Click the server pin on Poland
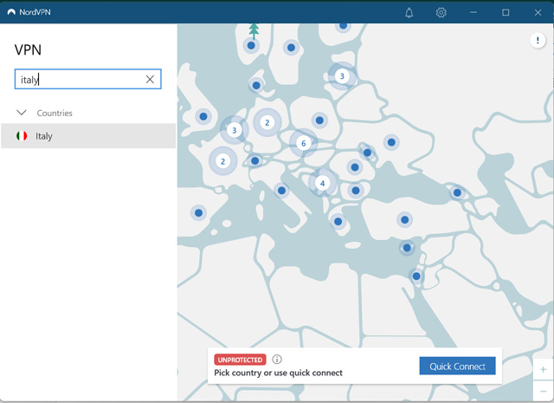This screenshot has width=554, height=403. [x=319, y=120]
